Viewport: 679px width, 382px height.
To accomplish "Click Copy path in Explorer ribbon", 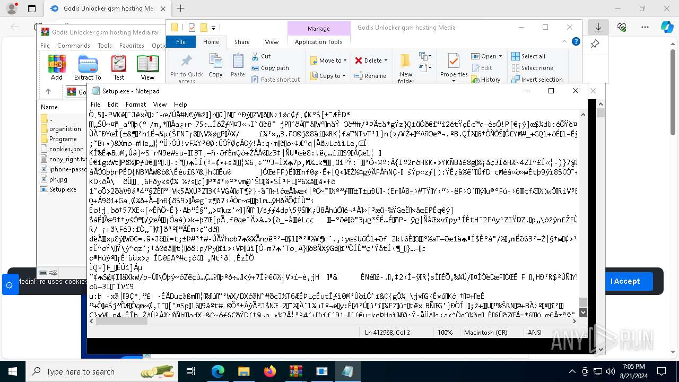I will click(x=270, y=68).
